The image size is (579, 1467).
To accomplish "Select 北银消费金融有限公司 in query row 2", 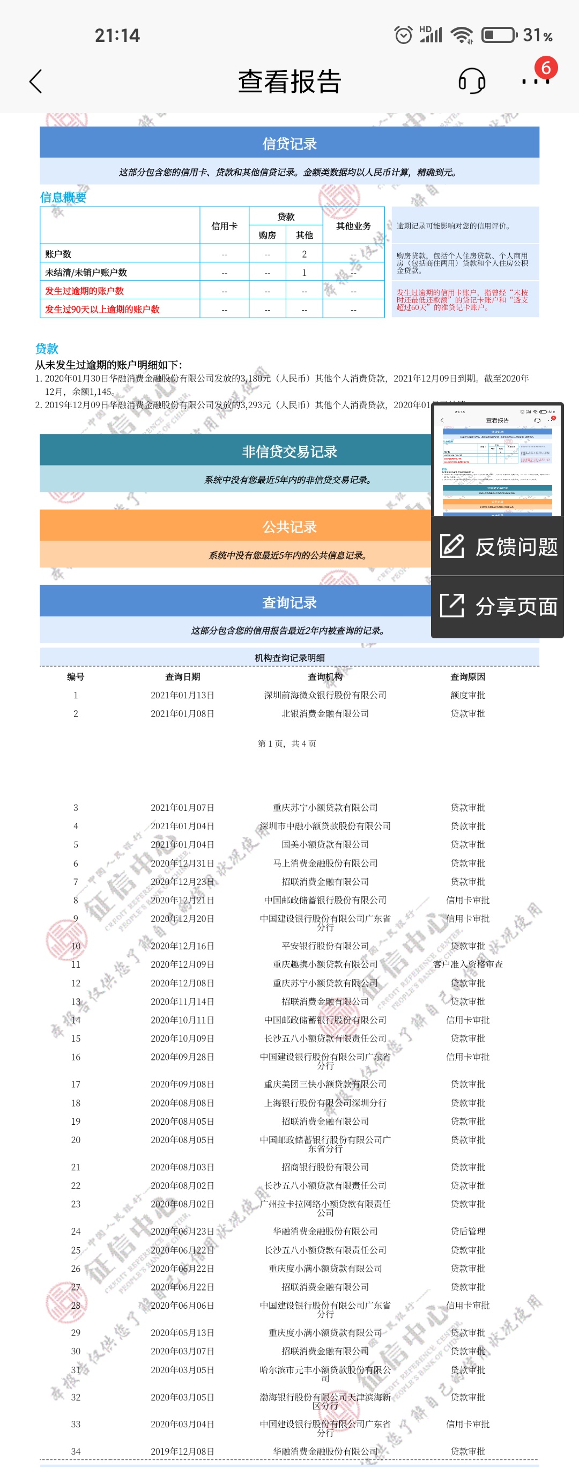I will coord(325,713).
